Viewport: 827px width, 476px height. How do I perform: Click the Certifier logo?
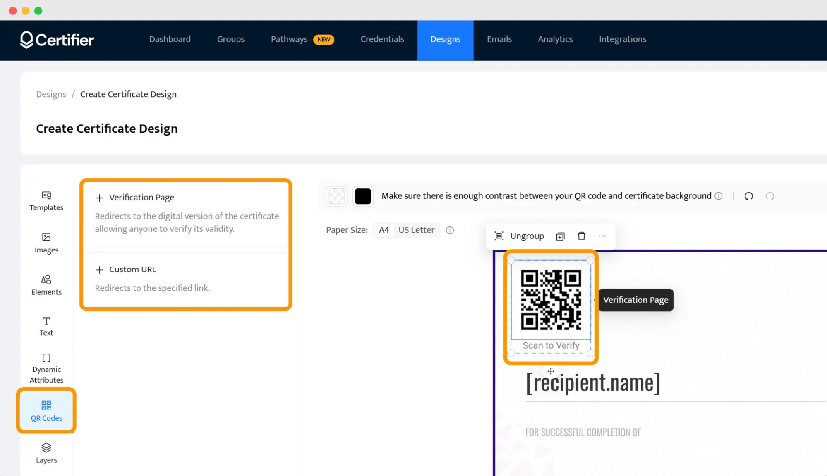point(57,40)
